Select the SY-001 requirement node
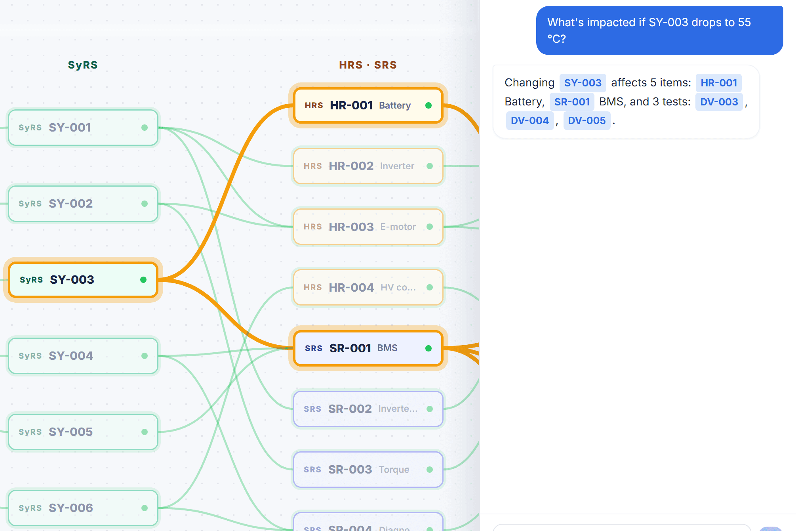 (83, 128)
